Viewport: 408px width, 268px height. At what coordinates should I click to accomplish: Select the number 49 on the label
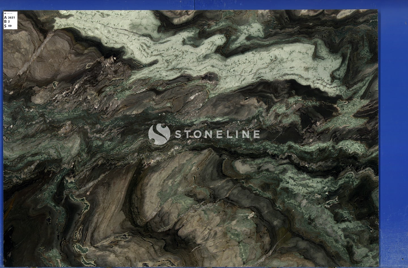10,26
